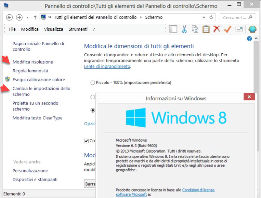Open Dispositivi e stampanti link
The image size is (261, 198).
coord(35,180)
